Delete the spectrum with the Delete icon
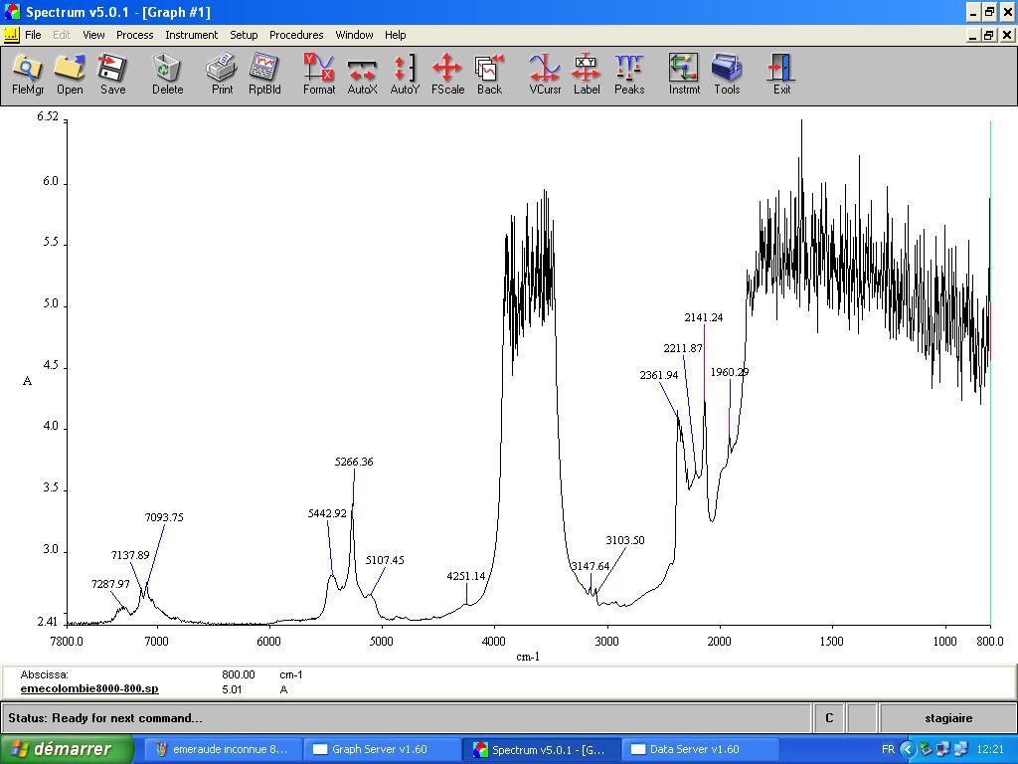1018x764 pixels. pos(167,75)
